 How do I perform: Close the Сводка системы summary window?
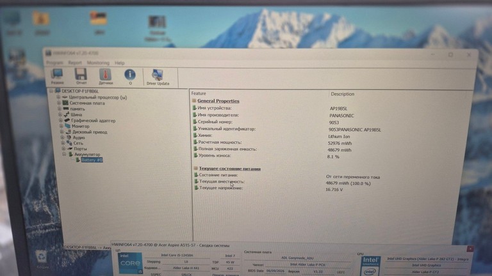(x=470, y=249)
